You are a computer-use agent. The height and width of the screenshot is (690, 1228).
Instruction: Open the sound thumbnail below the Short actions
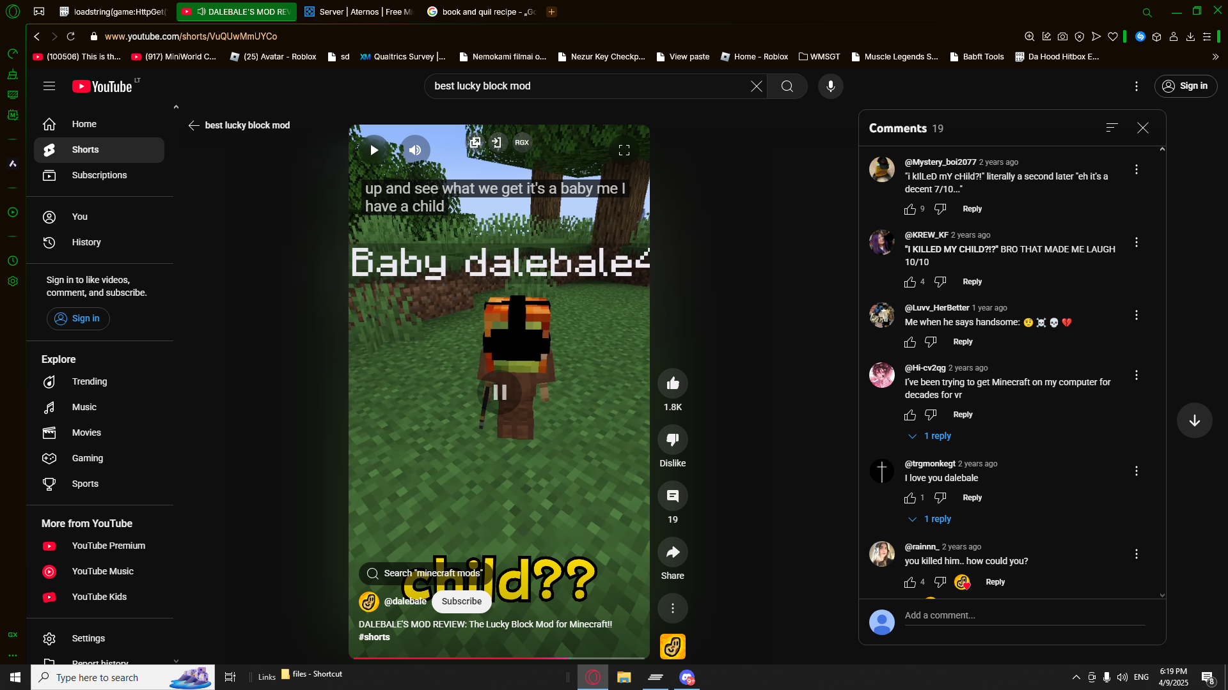pos(673,647)
